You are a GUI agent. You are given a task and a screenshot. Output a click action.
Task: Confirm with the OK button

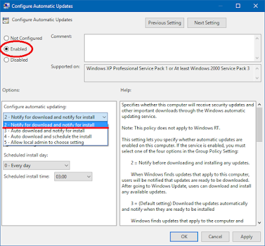(x=184, y=237)
